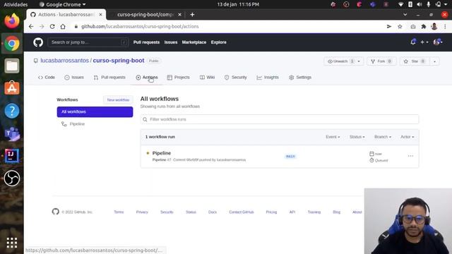Open the Docs footer link
Viewport: 452px width, 254px height.
(x=213, y=212)
